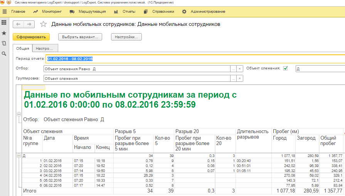
Task: Open the Настройки button
Action: coord(126,37)
